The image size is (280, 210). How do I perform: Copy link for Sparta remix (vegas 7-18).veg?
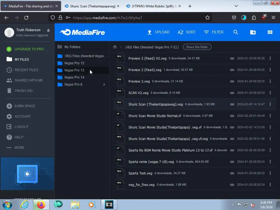coord(232,162)
